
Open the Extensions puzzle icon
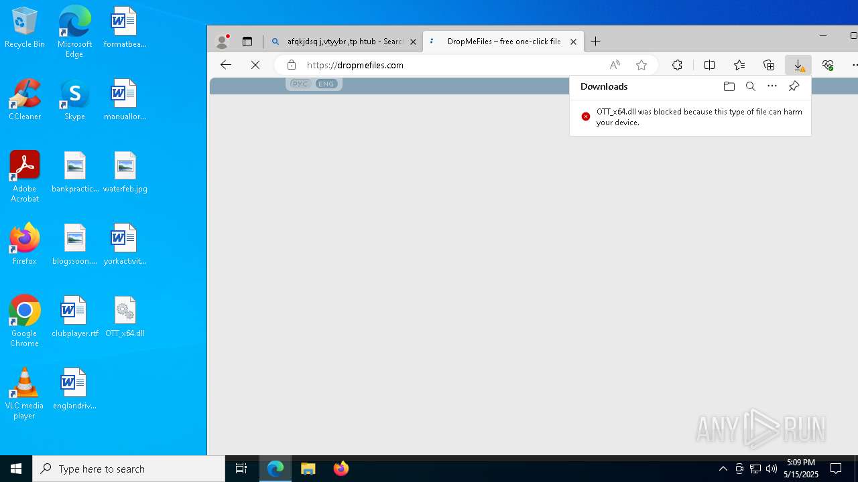tap(677, 65)
